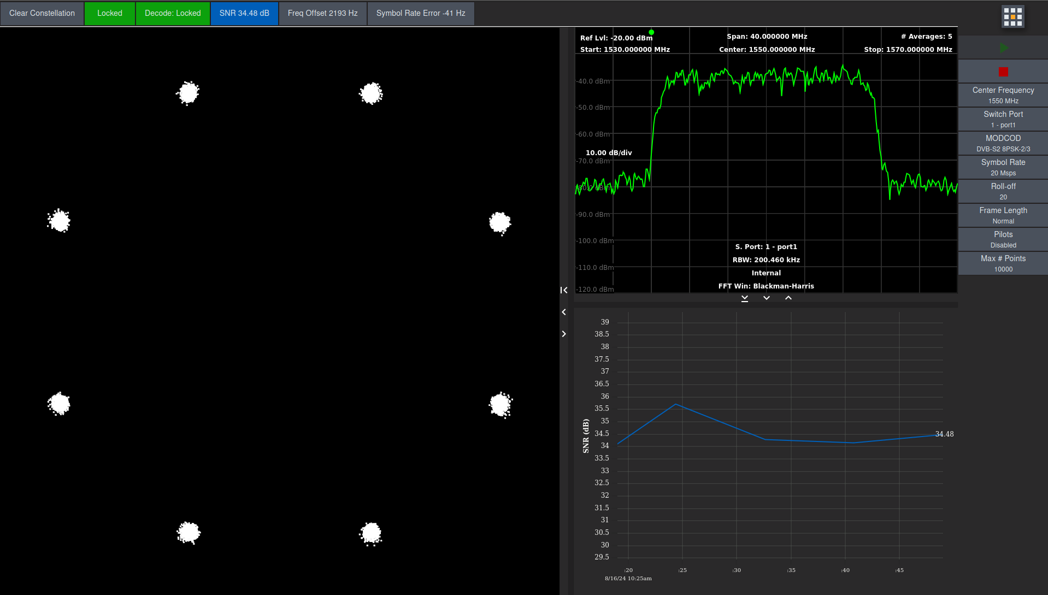Click the underlined down chevron below spectrum
Viewport: 1048px width, 595px height.
744,298
